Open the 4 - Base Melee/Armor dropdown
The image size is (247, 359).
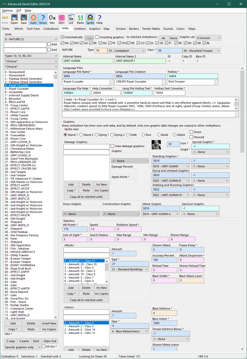(x=130, y=331)
